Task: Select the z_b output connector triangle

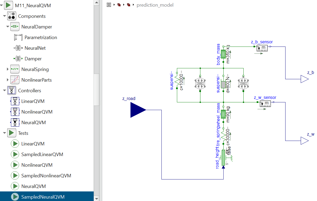Action: (304, 79)
